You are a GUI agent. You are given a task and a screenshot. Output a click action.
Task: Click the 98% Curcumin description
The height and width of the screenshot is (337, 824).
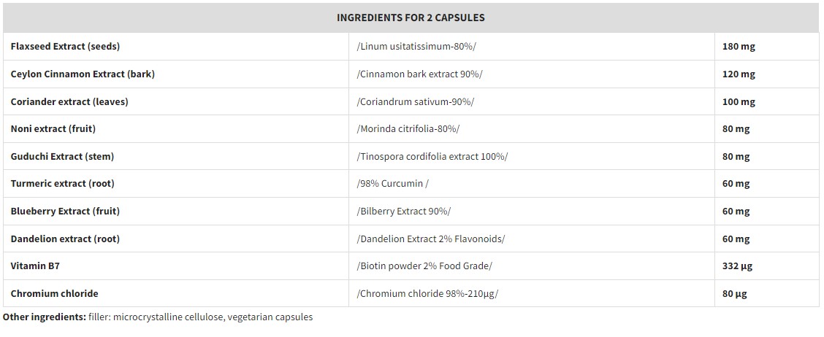[392, 183]
